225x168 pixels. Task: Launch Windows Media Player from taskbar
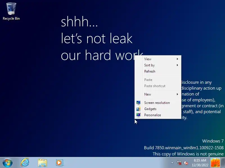tap(59, 163)
